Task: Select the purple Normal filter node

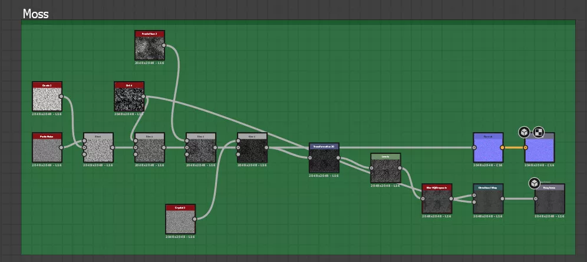Action: point(488,147)
